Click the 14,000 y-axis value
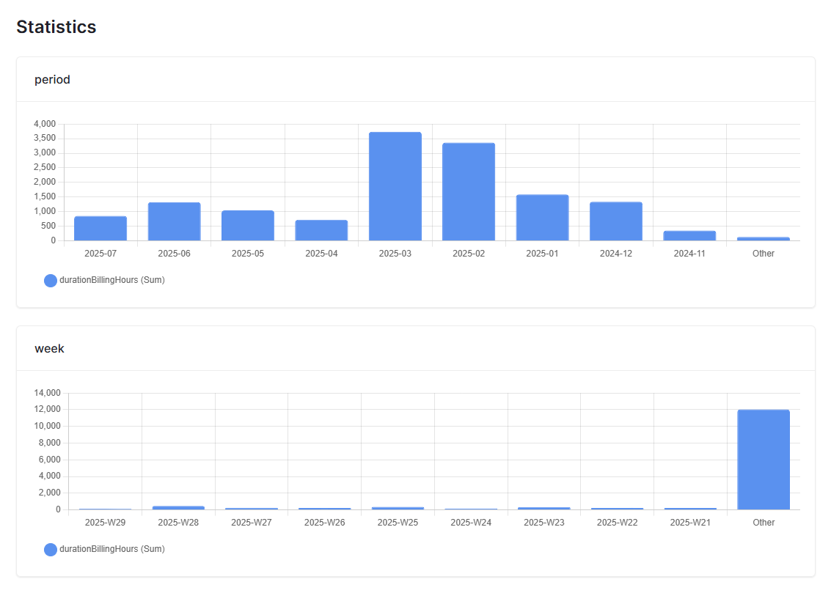 [x=47, y=393]
